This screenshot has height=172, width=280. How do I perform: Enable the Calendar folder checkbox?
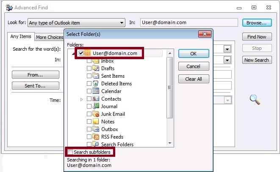(89, 91)
